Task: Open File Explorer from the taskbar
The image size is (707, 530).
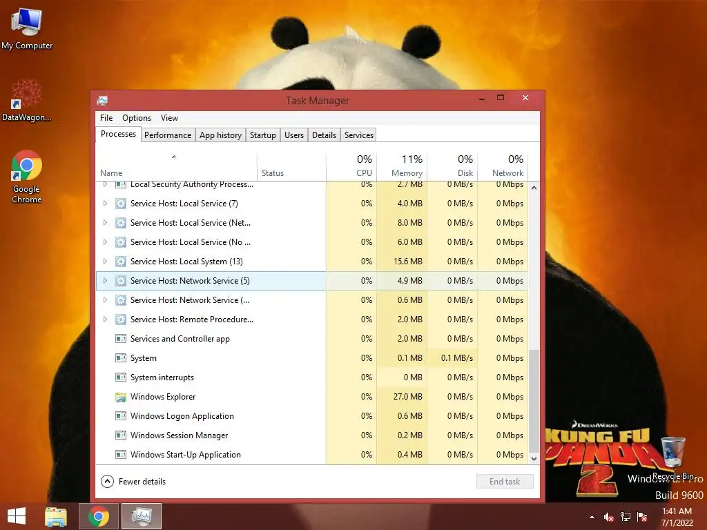Action: (x=56, y=516)
